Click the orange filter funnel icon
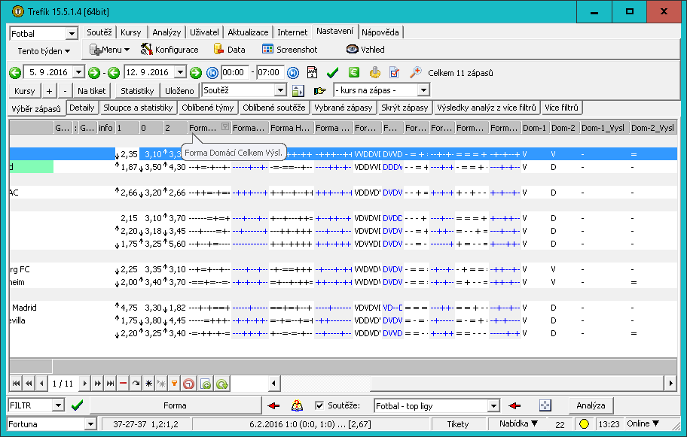The image size is (687, 437). pos(174,384)
